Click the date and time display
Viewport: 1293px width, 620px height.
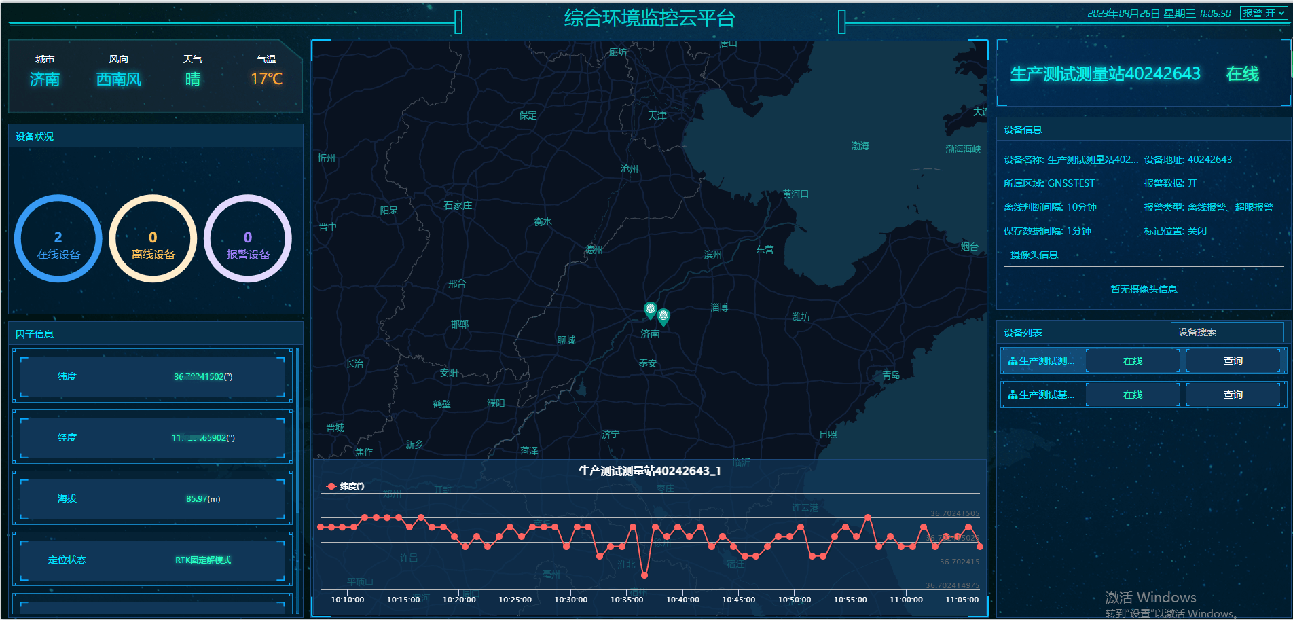pyautogui.click(x=1159, y=14)
